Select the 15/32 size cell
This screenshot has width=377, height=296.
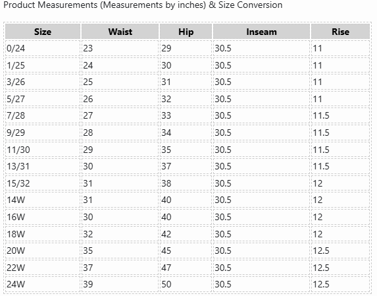pos(43,183)
